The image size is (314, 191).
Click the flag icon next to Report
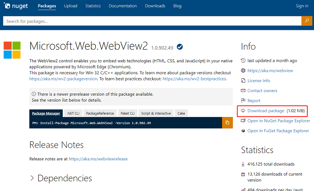point(243,101)
